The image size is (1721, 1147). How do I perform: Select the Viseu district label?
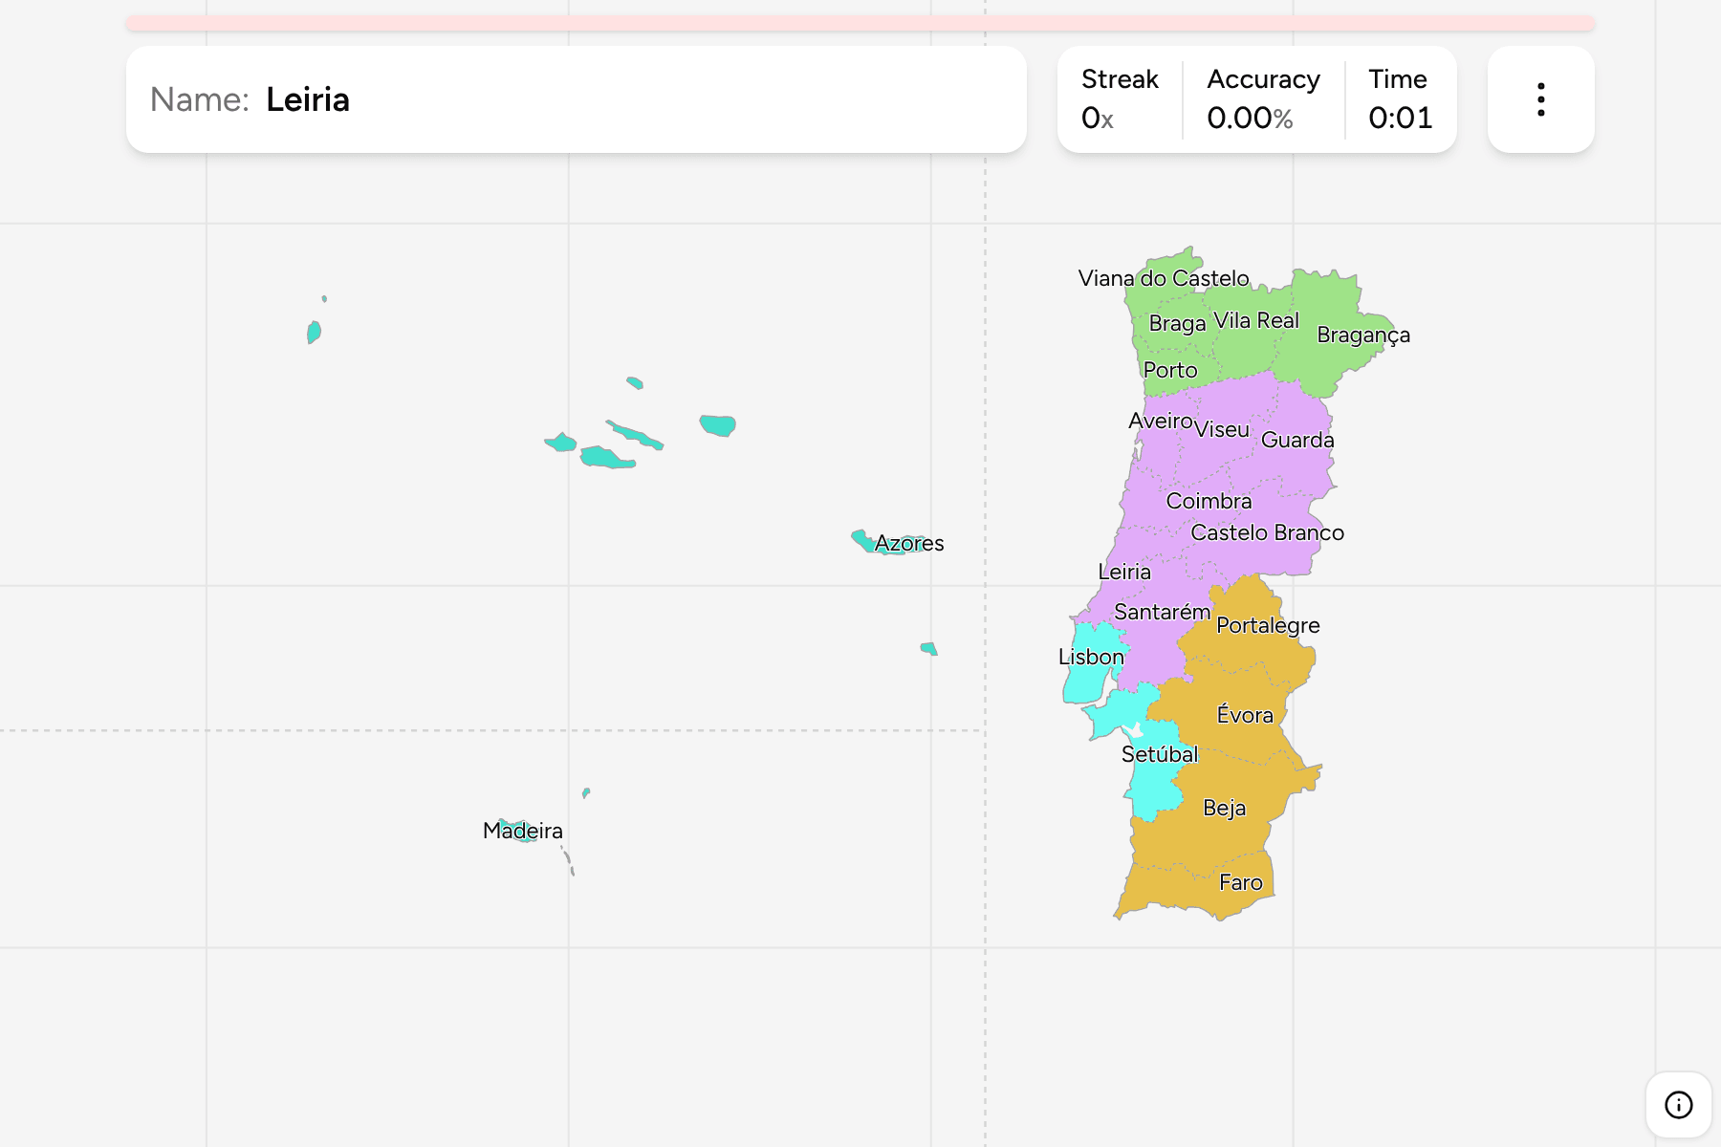point(1222,429)
